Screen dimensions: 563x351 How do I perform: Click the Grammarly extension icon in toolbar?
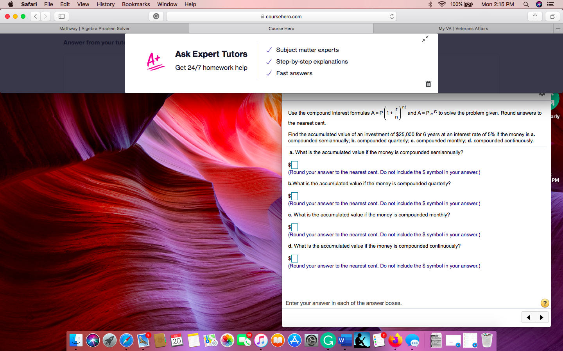tap(156, 16)
